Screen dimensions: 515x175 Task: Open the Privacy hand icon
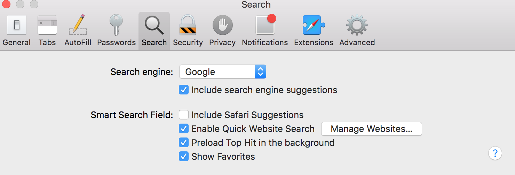[x=222, y=25]
